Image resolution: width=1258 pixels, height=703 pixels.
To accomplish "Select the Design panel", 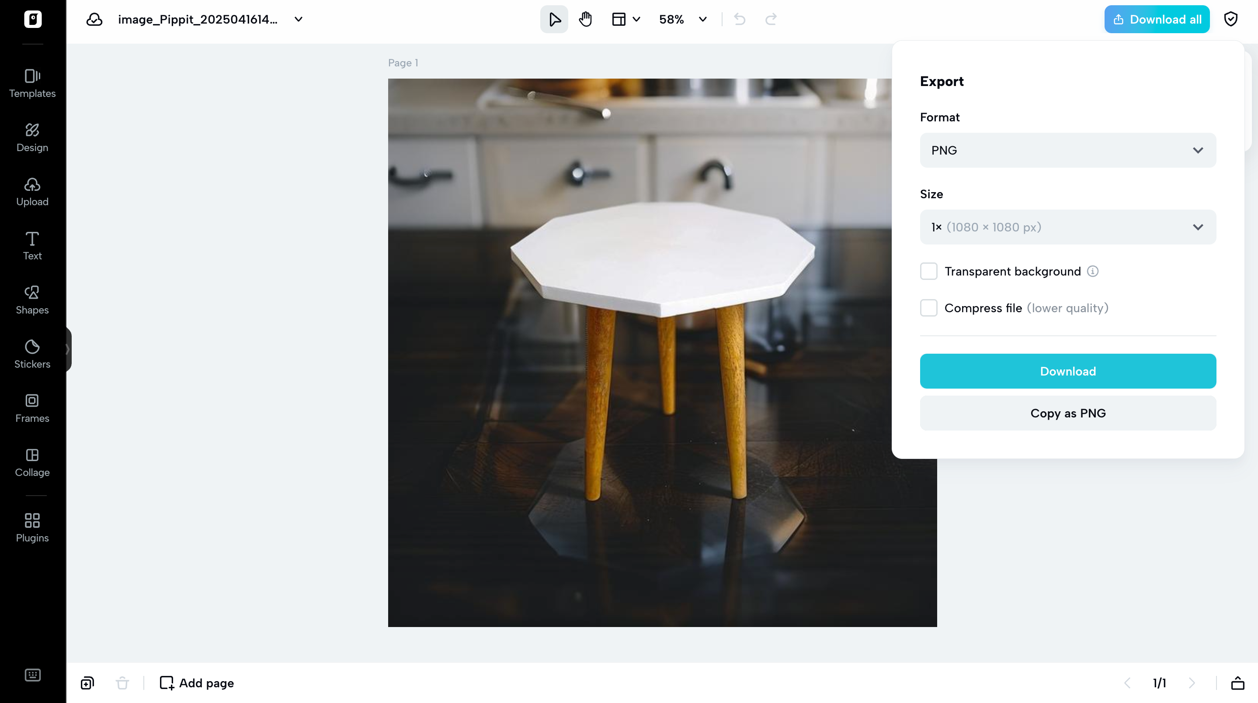I will click(x=32, y=138).
